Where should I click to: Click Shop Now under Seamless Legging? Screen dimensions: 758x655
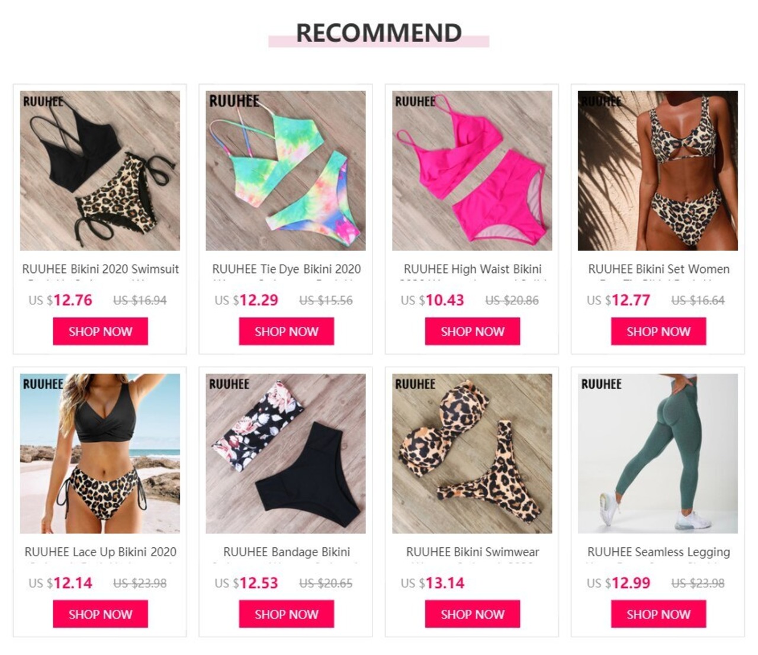pyautogui.click(x=659, y=614)
